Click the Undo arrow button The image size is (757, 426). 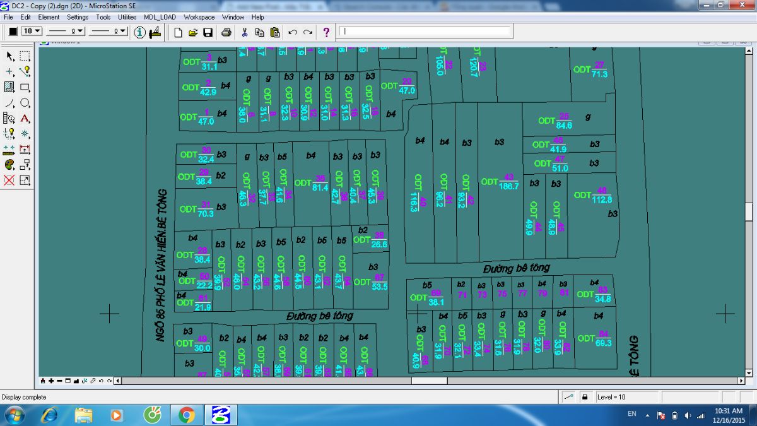coord(293,32)
